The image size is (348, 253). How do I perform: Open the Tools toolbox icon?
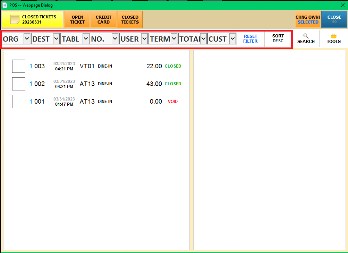[x=334, y=36]
